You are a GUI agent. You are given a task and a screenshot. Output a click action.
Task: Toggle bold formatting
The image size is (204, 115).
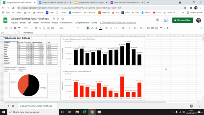[88, 28]
